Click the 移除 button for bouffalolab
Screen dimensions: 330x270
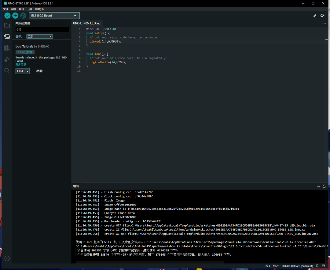tap(39, 71)
